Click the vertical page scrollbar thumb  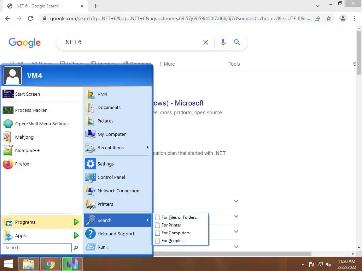coord(359,52)
